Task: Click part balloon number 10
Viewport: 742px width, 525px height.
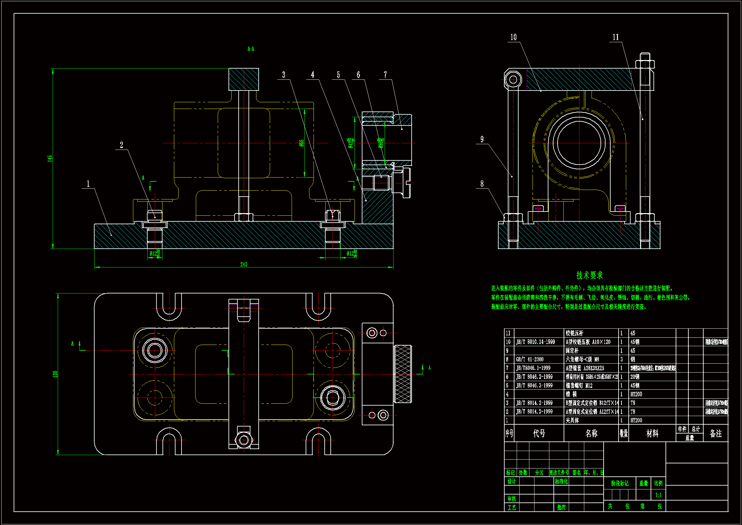Action: pyautogui.click(x=513, y=37)
